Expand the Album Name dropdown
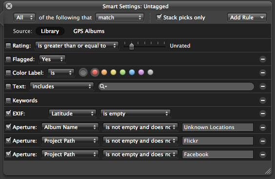The height and width of the screenshot is (179, 275). (70, 127)
